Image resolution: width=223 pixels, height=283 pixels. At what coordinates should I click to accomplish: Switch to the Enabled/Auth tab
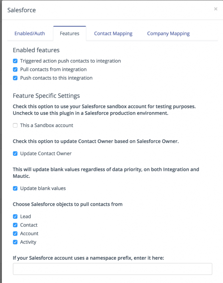pos(30,33)
